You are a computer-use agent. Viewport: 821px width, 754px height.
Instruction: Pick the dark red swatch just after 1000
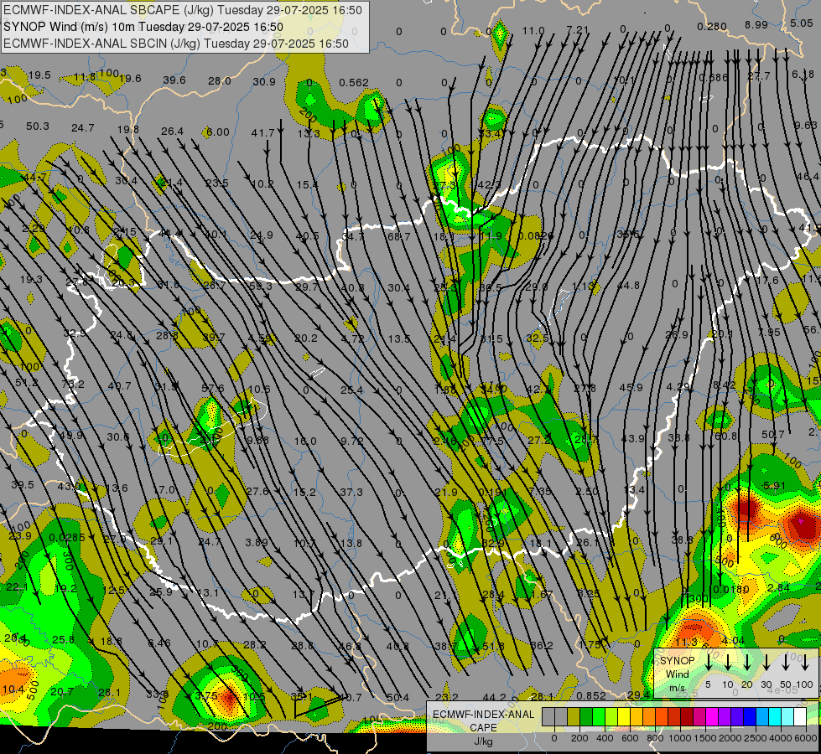click(x=687, y=717)
